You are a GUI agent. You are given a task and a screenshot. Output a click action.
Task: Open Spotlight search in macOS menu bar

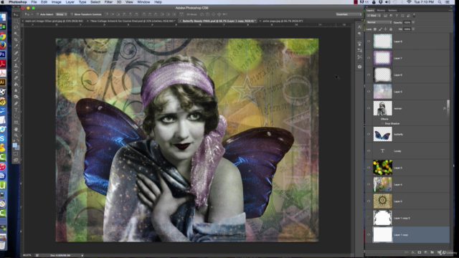[440, 2]
